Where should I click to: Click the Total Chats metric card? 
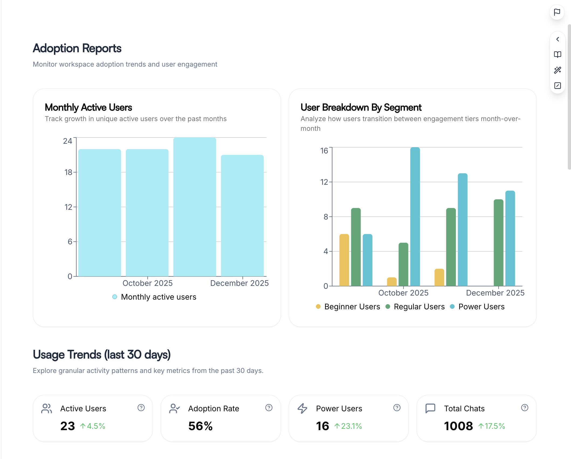click(x=476, y=418)
